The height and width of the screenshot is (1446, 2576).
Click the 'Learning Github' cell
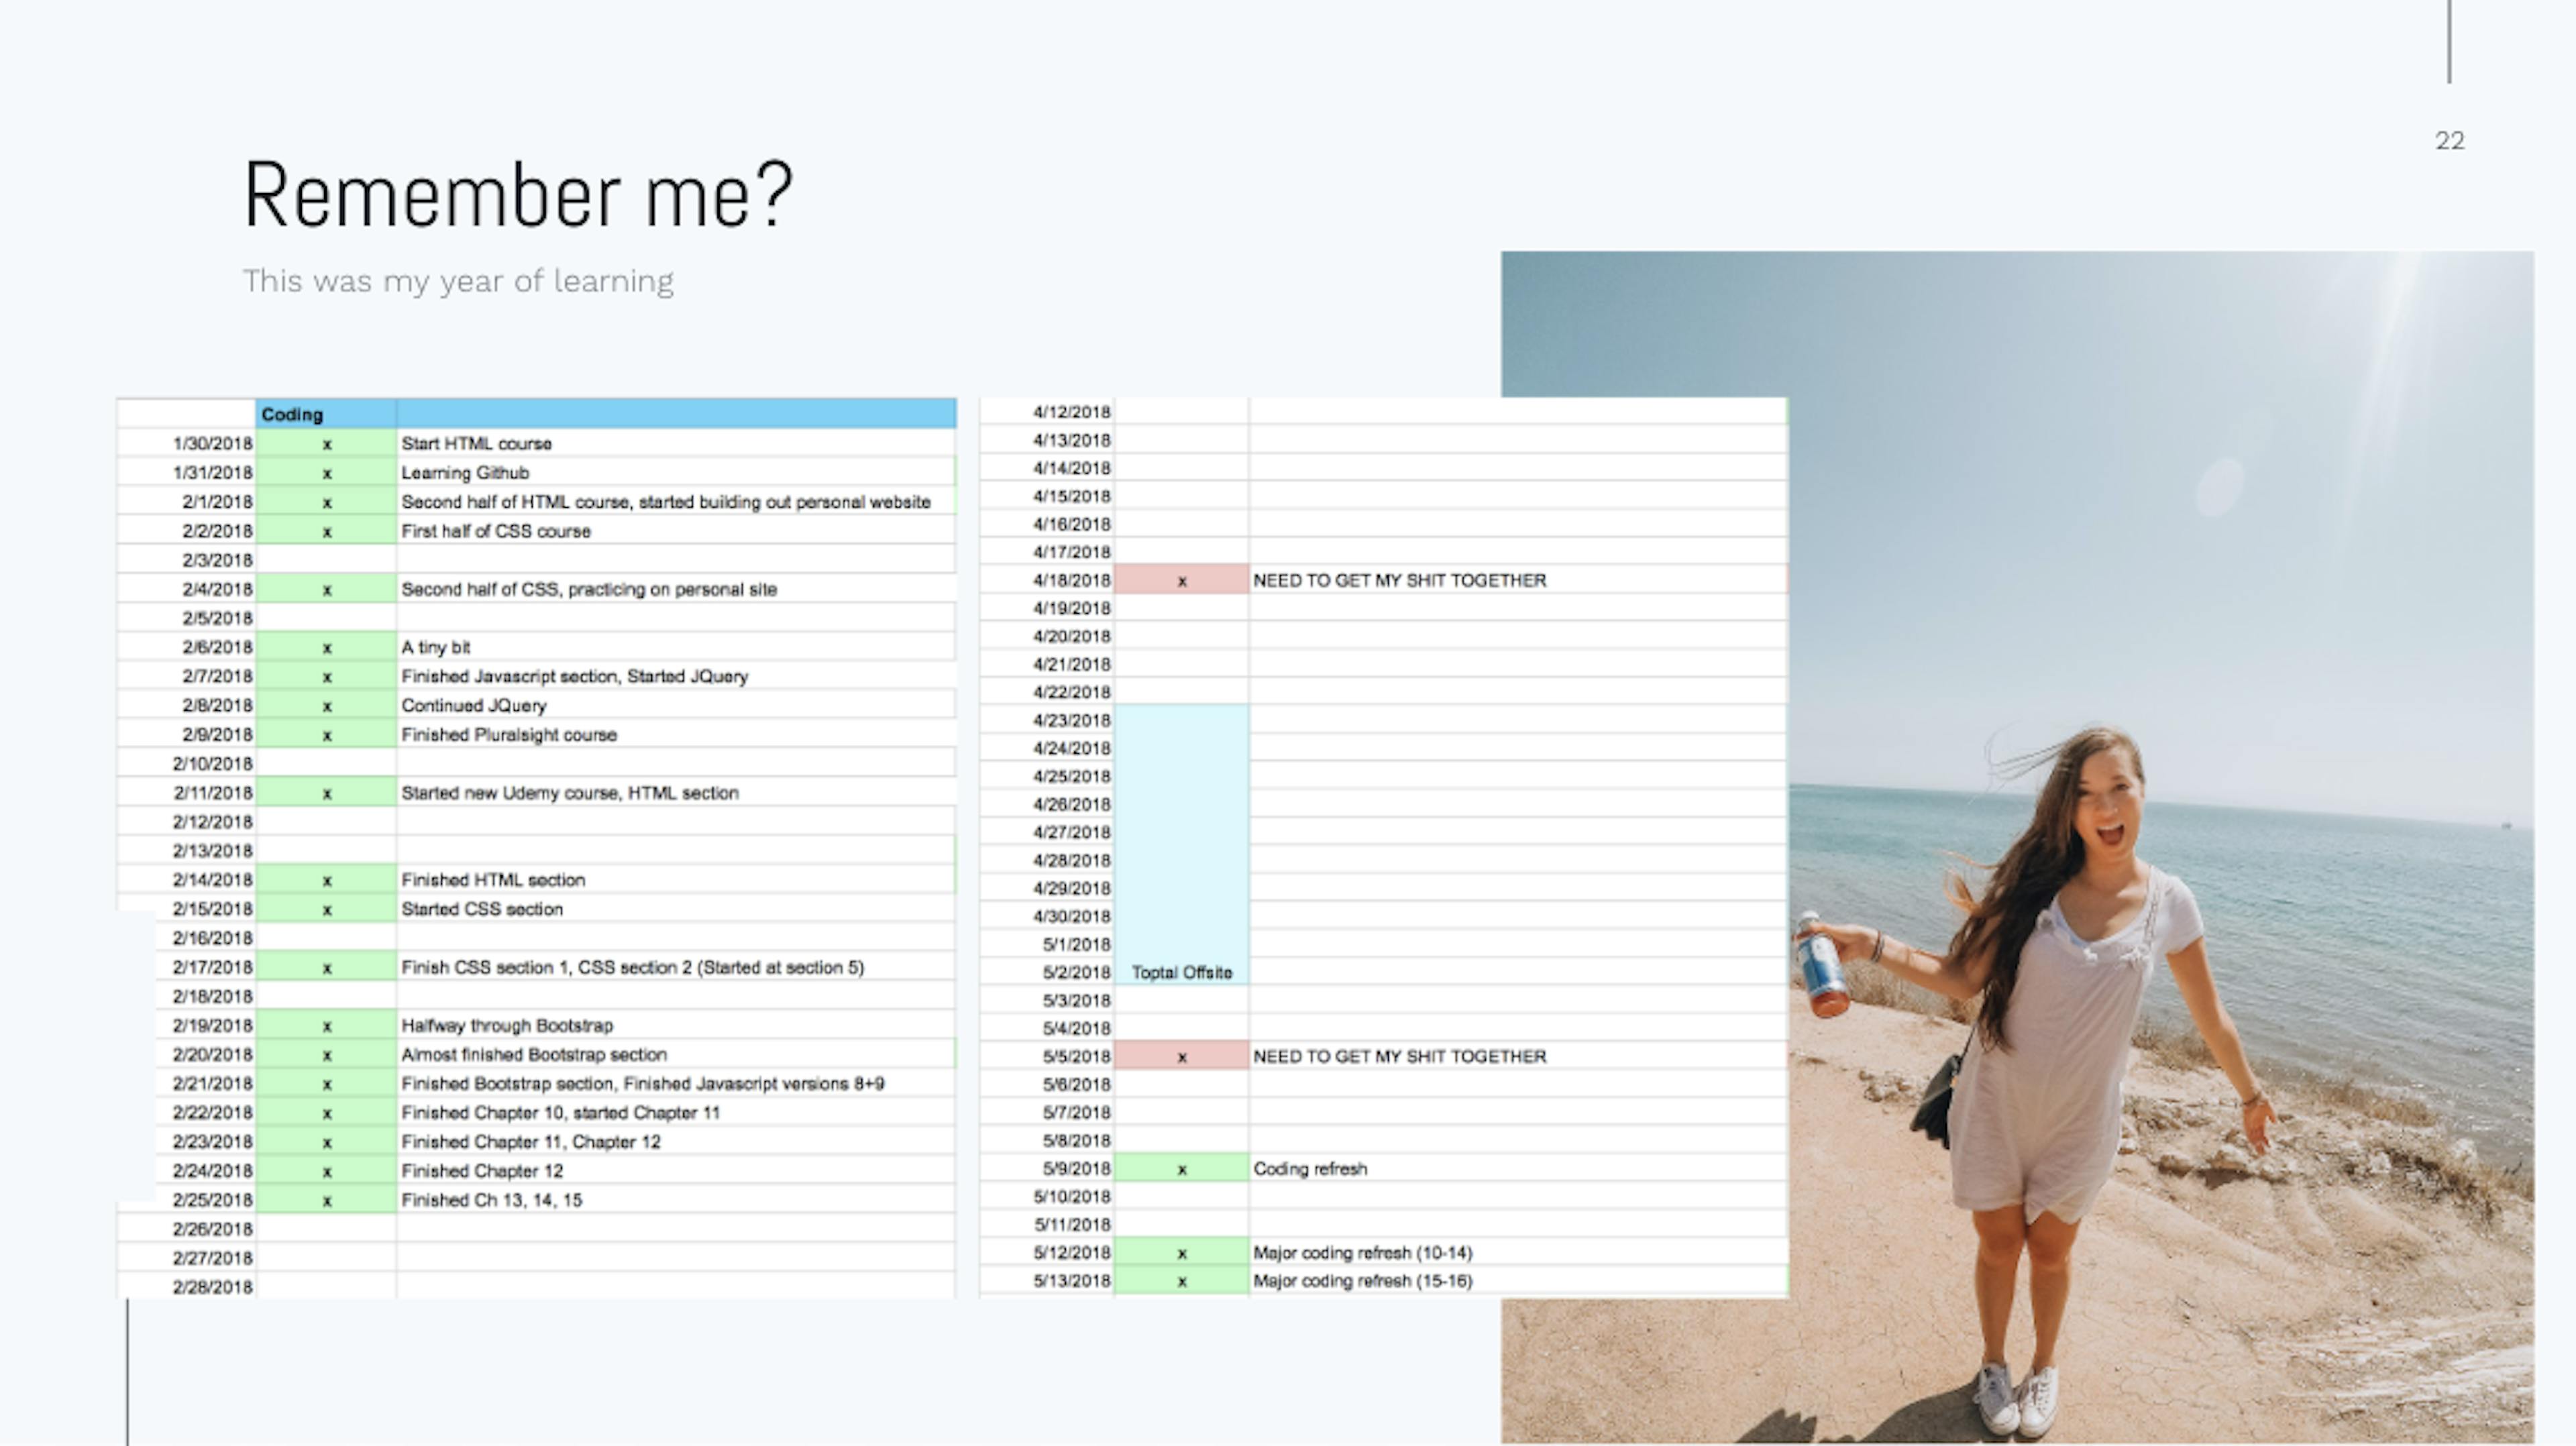tap(676, 472)
